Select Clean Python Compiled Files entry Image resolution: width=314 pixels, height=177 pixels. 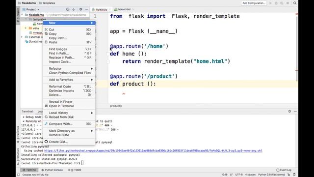coord(69,73)
